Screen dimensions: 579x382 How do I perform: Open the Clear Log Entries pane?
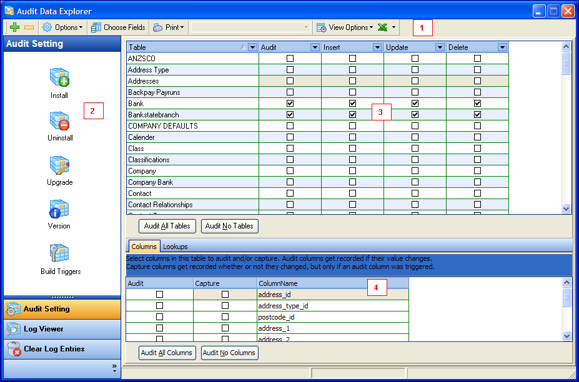tap(62, 349)
